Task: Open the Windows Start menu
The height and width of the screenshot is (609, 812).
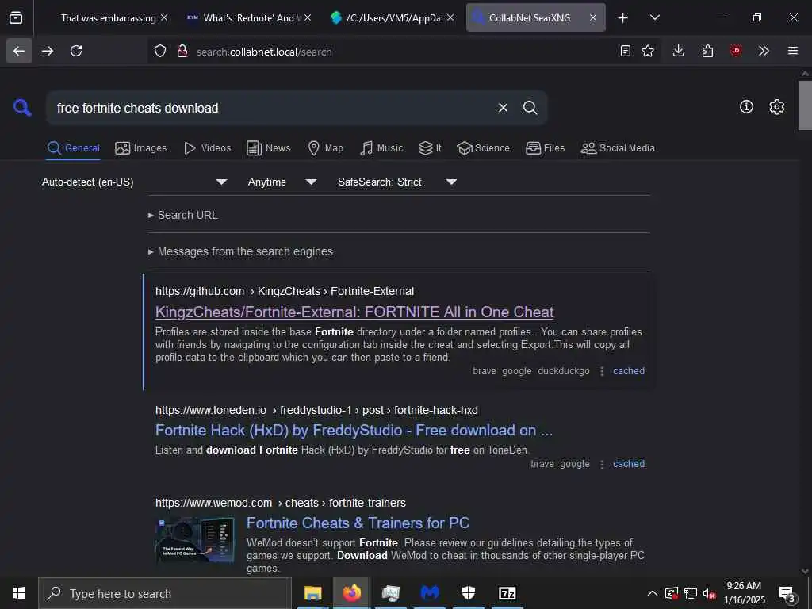Action: 19,593
